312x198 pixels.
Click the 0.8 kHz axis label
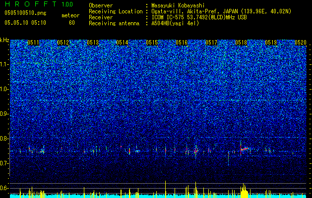pos(4,139)
